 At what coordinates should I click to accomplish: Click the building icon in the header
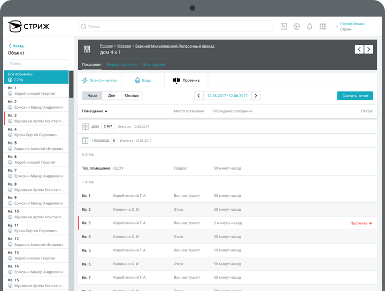[x=87, y=49]
